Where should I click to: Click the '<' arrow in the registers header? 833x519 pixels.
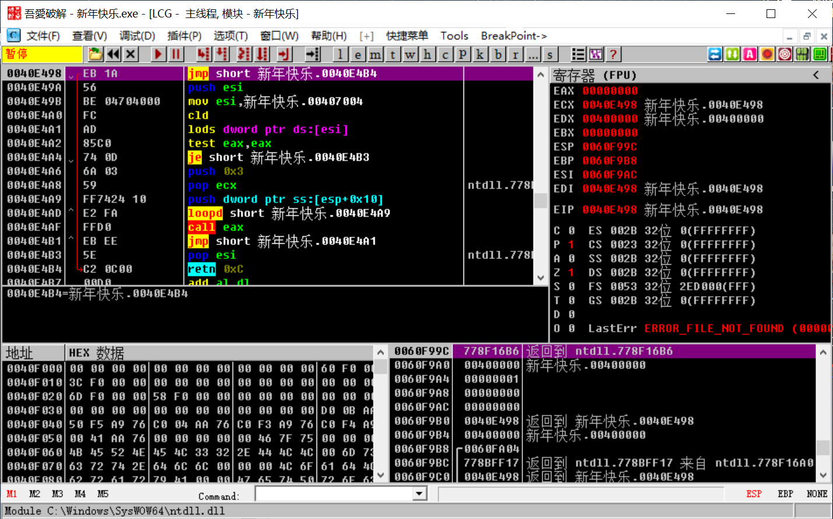pyautogui.click(x=816, y=75)
